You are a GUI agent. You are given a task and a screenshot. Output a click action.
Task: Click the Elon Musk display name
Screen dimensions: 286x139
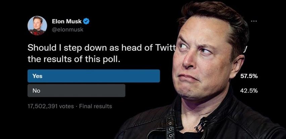(x=67, y=21)
